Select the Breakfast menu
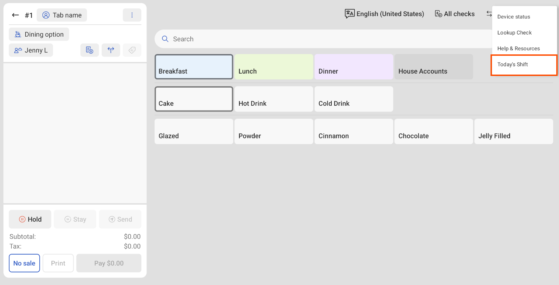The height and width of the screenshot is (285, 559). point(194,67)
